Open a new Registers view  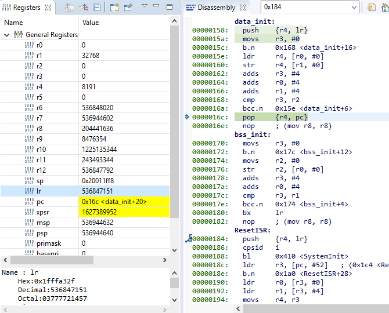pos(114,8)
